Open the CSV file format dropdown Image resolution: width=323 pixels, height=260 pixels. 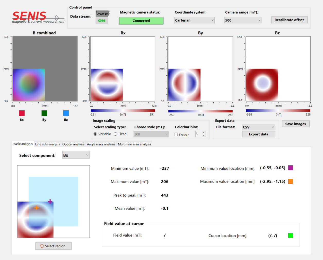click(x=258, y=127)
